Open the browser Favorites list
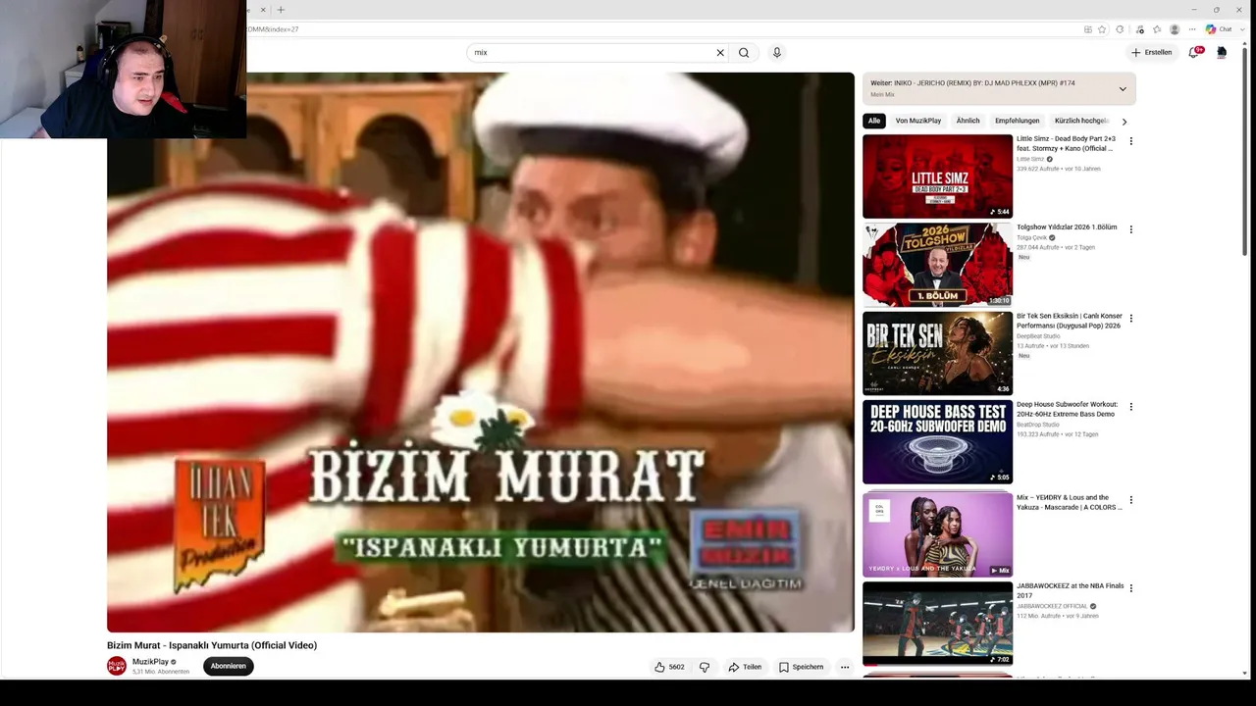1256x706 pixels. click(1157, 29)
